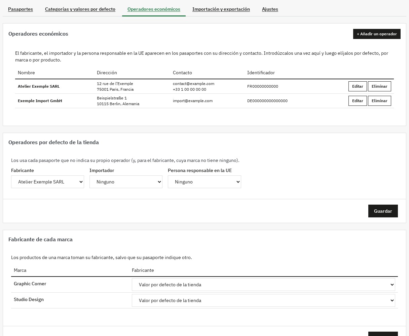Click the Operadores por defecto de la tienda heading
The width and height of the screenshot is (409, 336).
tap(53, 142)
